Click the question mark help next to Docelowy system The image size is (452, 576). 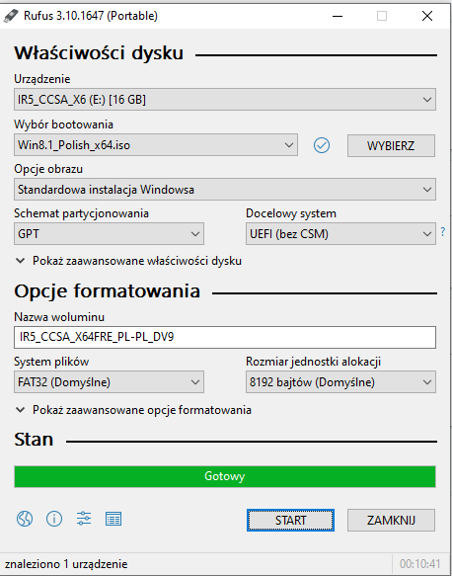(443, 232)
